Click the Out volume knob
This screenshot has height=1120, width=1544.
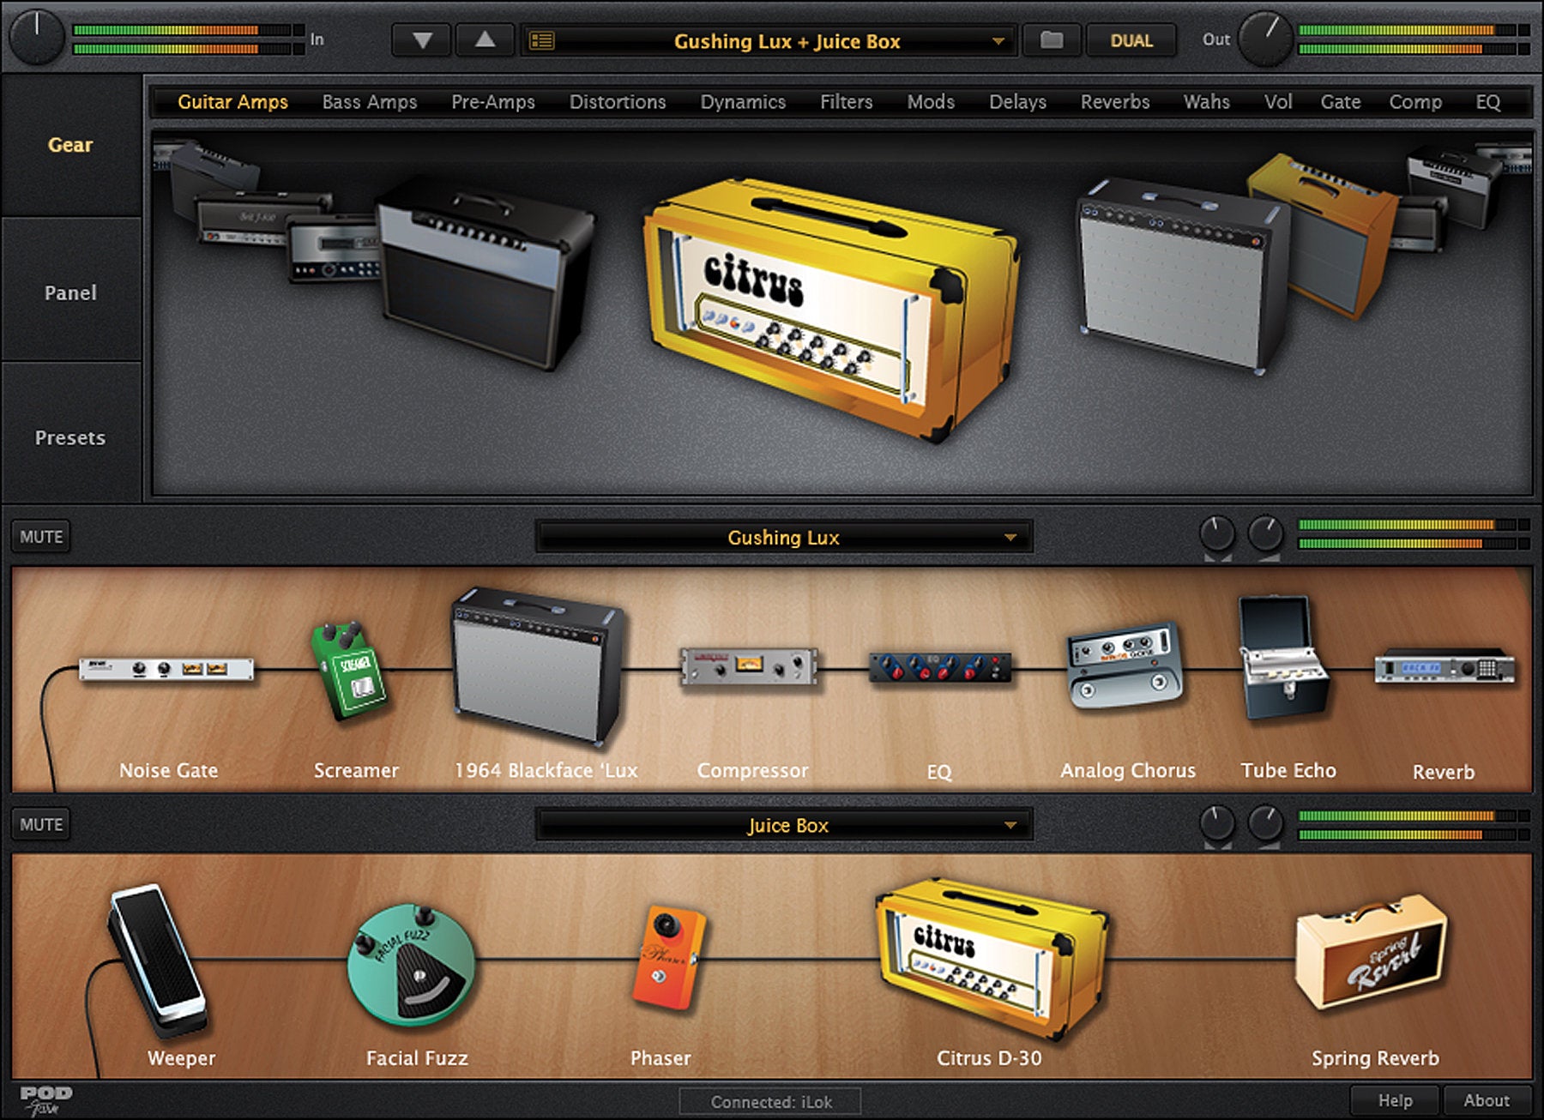point(1264,39)
